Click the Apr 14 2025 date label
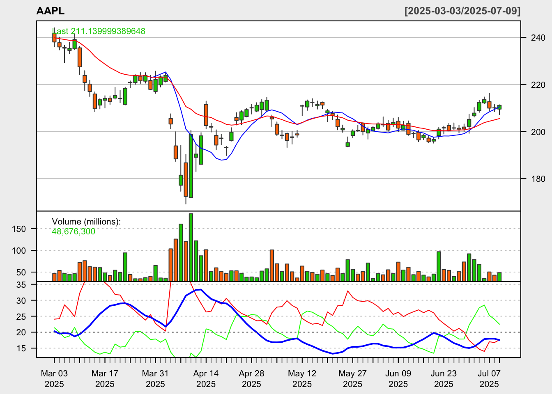552x394 pixels. [206, 379]
